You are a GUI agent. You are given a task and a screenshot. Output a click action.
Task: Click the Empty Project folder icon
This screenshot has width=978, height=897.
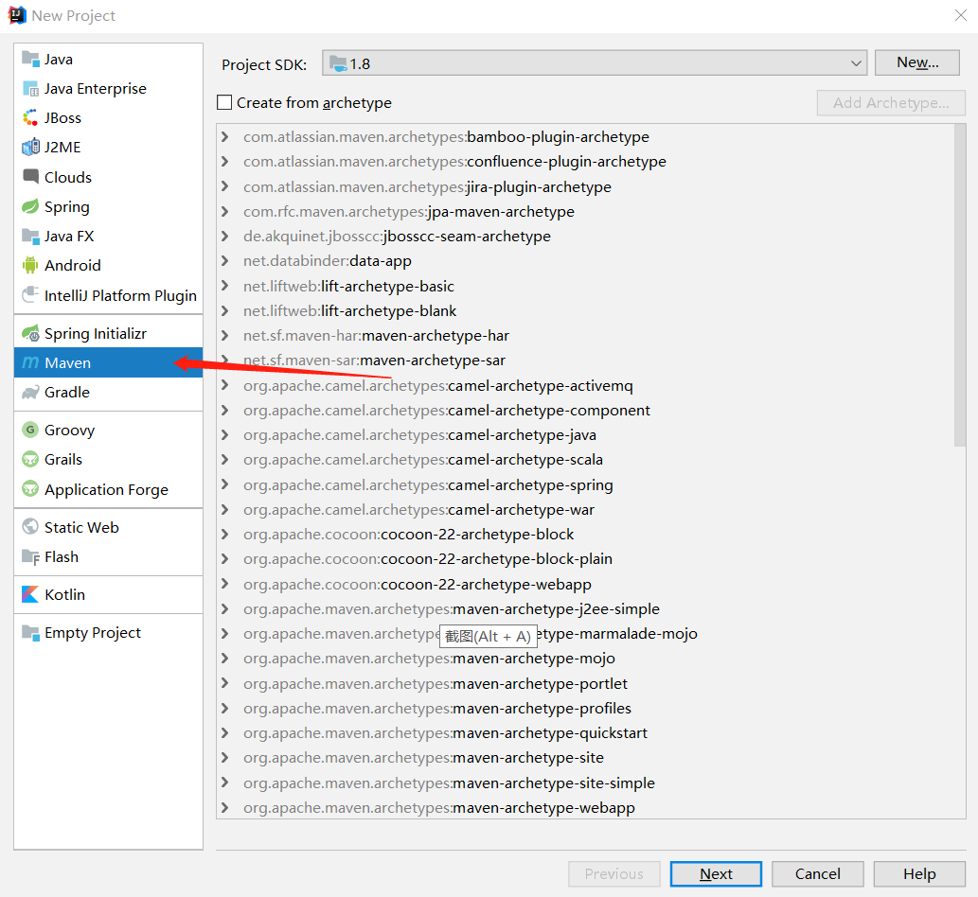(x=30, y=633)
